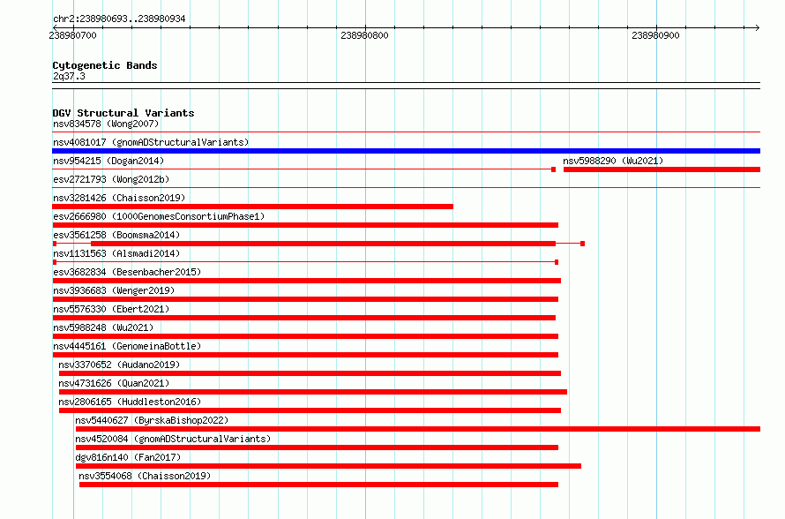Click the nsv2806165 (Huddleston2016) red bar
785x519 pixels.
310,410
